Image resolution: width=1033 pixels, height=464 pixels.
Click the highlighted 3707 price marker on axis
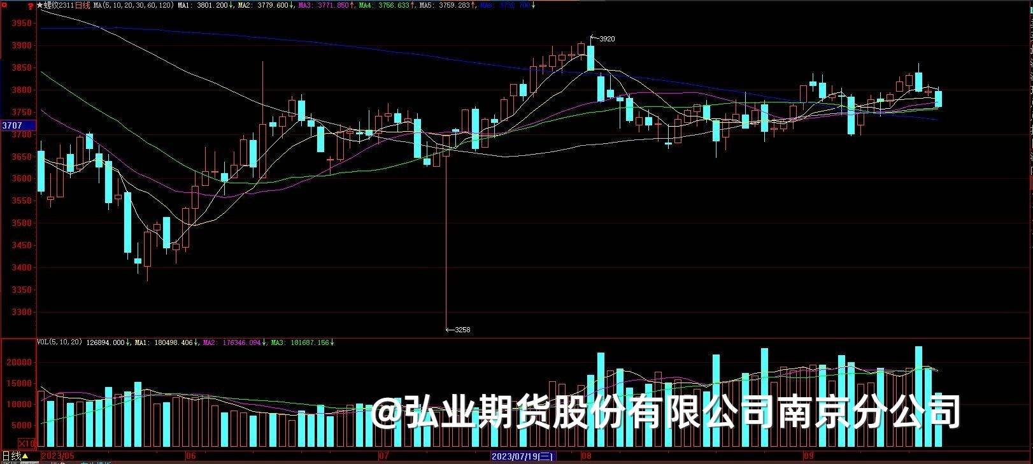pyautogui.click(x=18, y=125)
